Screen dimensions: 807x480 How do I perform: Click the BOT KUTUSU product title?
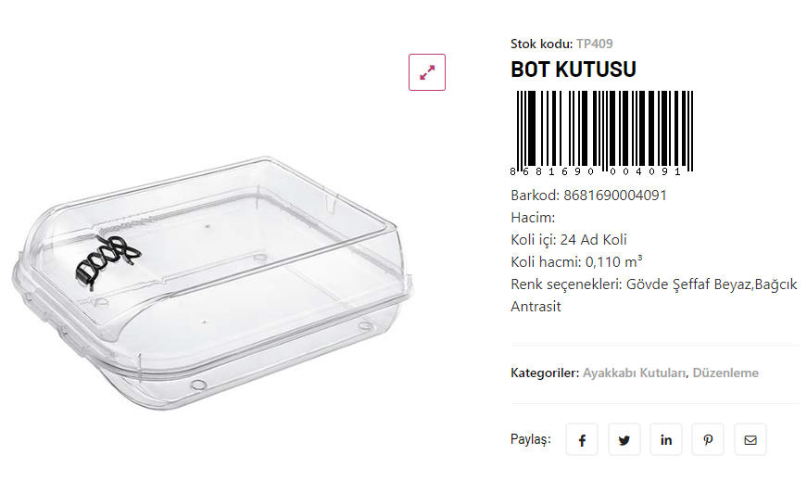click(574, 69)
